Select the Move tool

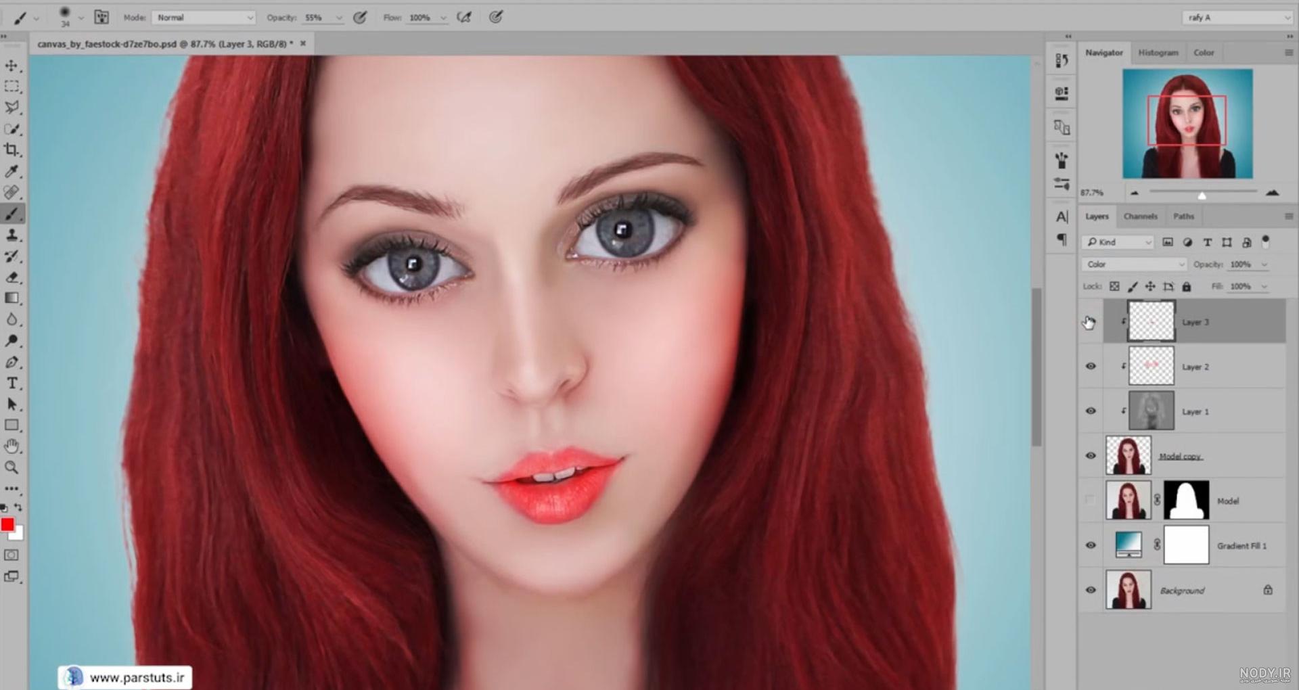pyautogui.click(x=12, y=66)
